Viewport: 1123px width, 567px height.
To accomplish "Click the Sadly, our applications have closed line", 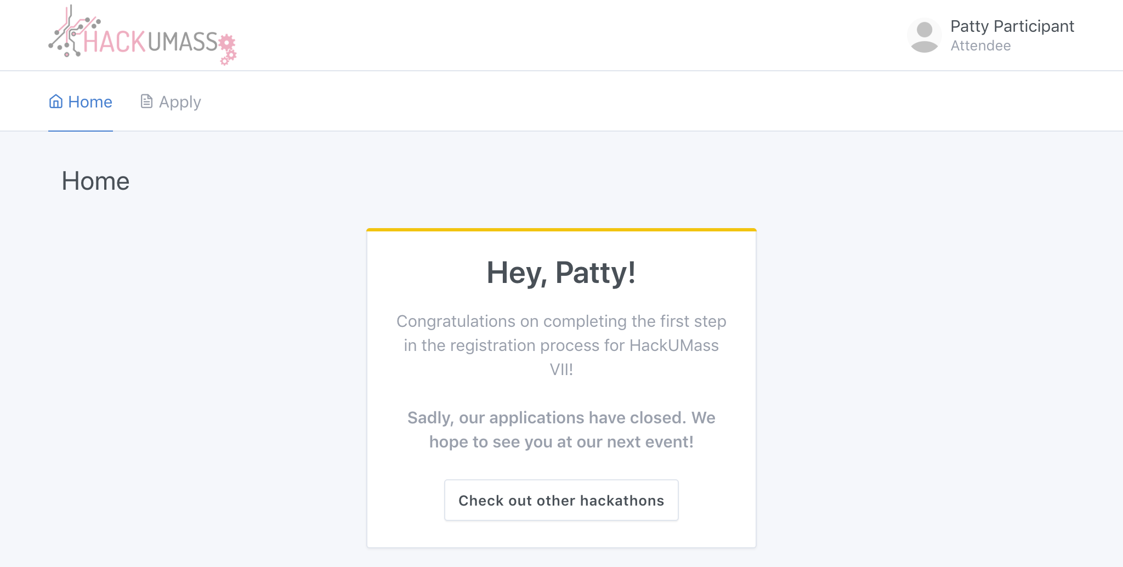I will tap(561, 418).
